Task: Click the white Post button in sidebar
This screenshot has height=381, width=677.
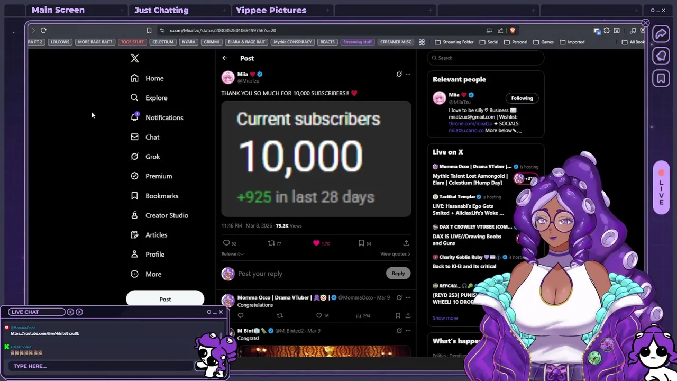Action: [165, 299]
